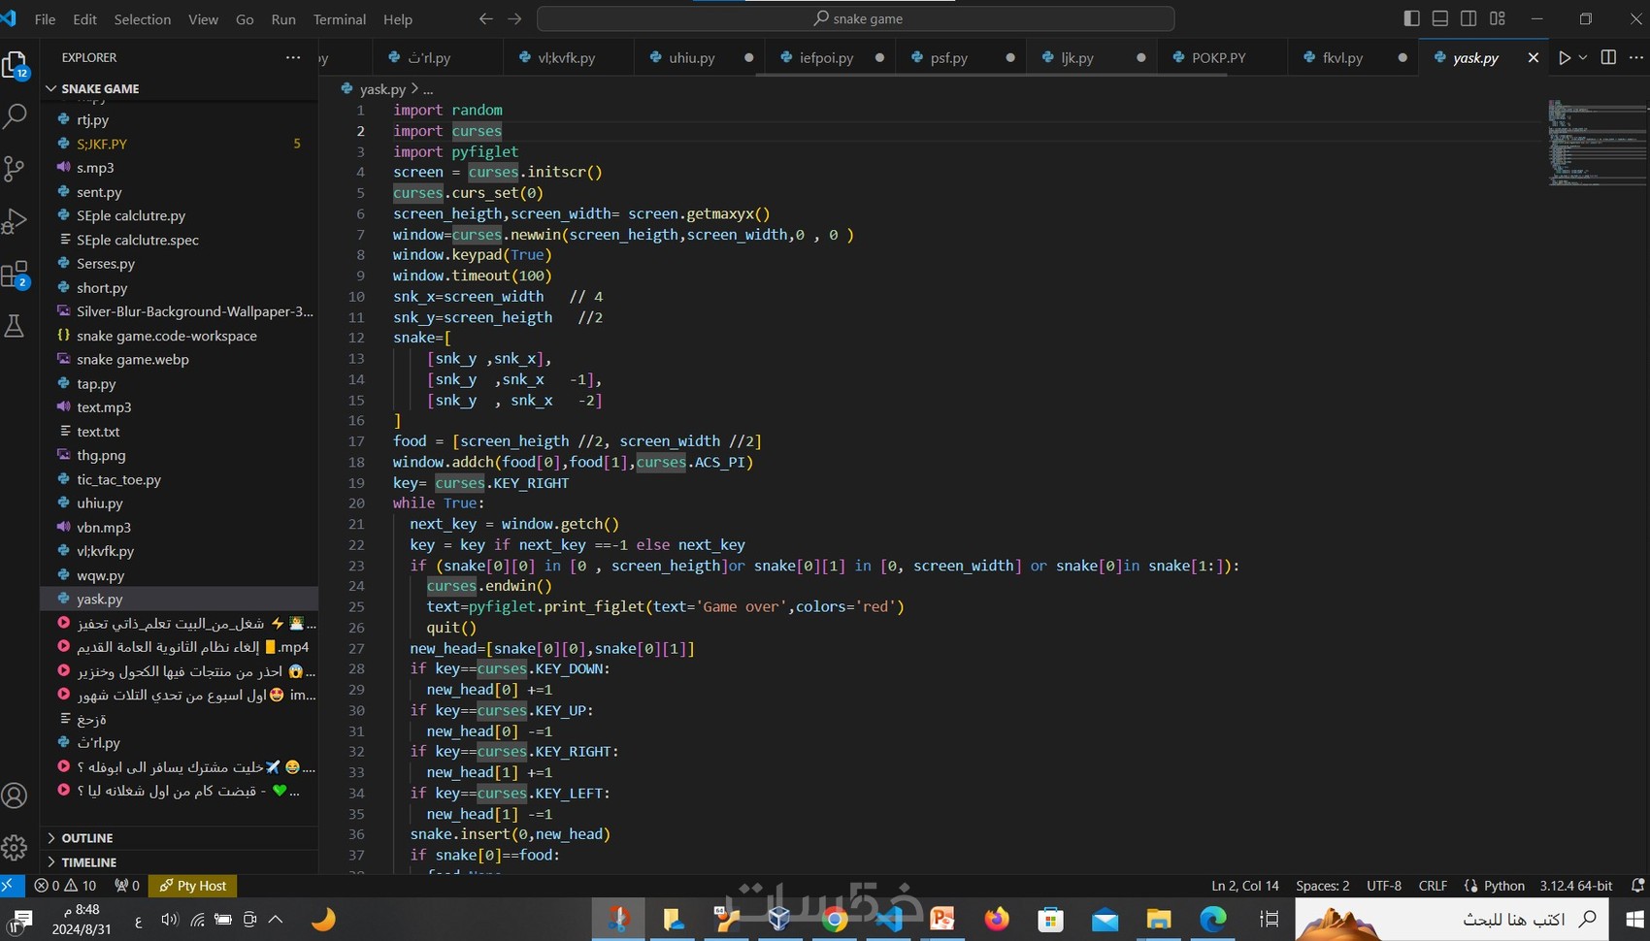Expand the TIMELINE section
The height and width of the screenshot is (941, 1650).
coord(88,862)
